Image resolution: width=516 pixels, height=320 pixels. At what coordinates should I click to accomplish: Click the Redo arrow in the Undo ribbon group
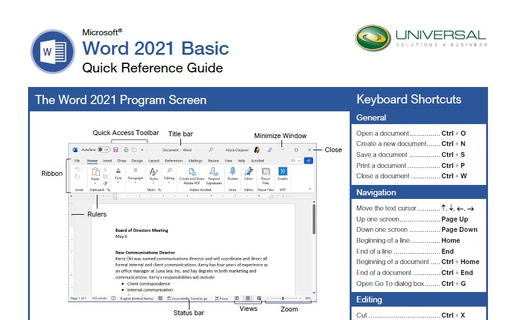coord(77,177)
